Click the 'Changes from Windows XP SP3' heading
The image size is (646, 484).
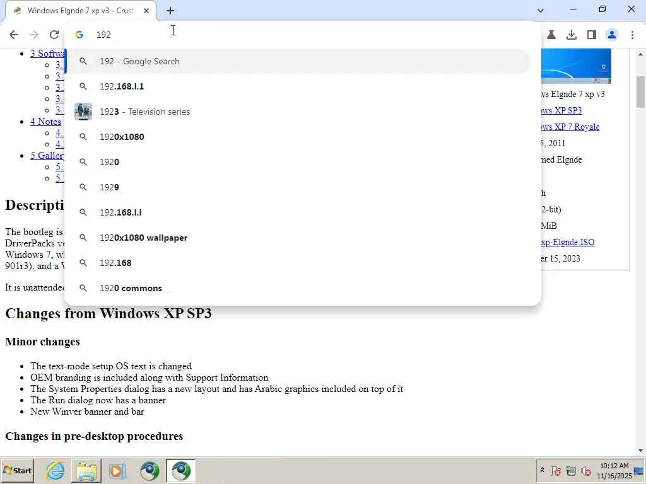tap(109, 313)
